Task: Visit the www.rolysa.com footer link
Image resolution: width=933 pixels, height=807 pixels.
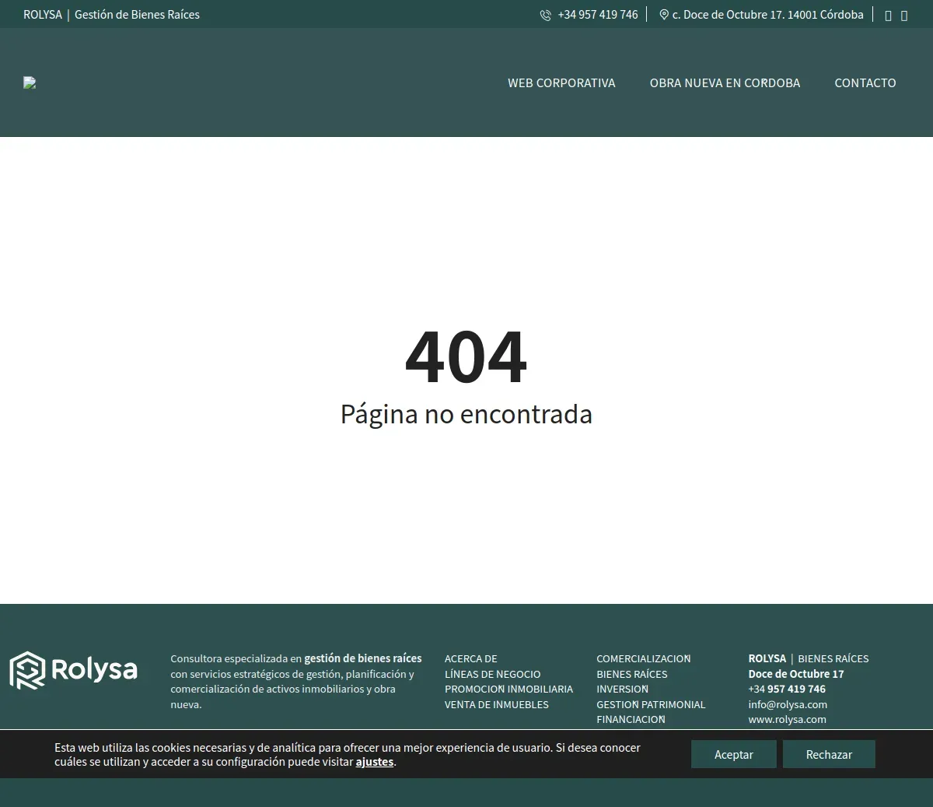Action: point(788,719)
